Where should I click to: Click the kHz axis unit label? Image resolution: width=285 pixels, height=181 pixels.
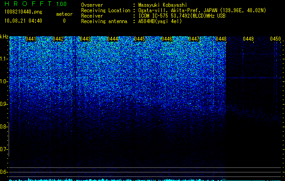pyautogui.click(x=4, y=37)
